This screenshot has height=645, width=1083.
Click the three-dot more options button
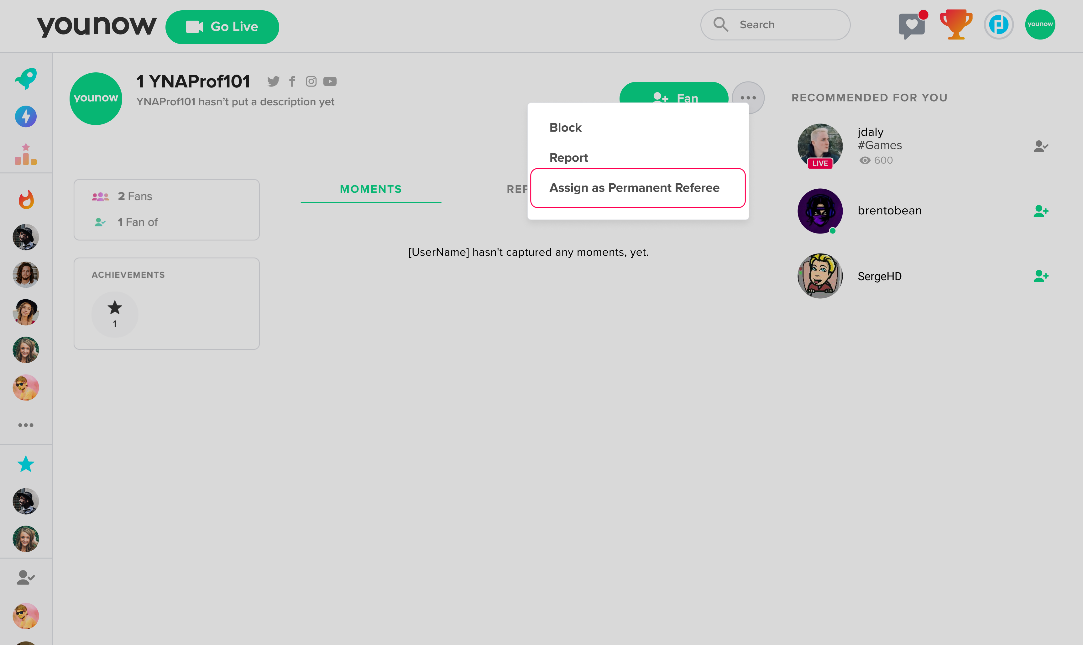[x=748, y=97]
